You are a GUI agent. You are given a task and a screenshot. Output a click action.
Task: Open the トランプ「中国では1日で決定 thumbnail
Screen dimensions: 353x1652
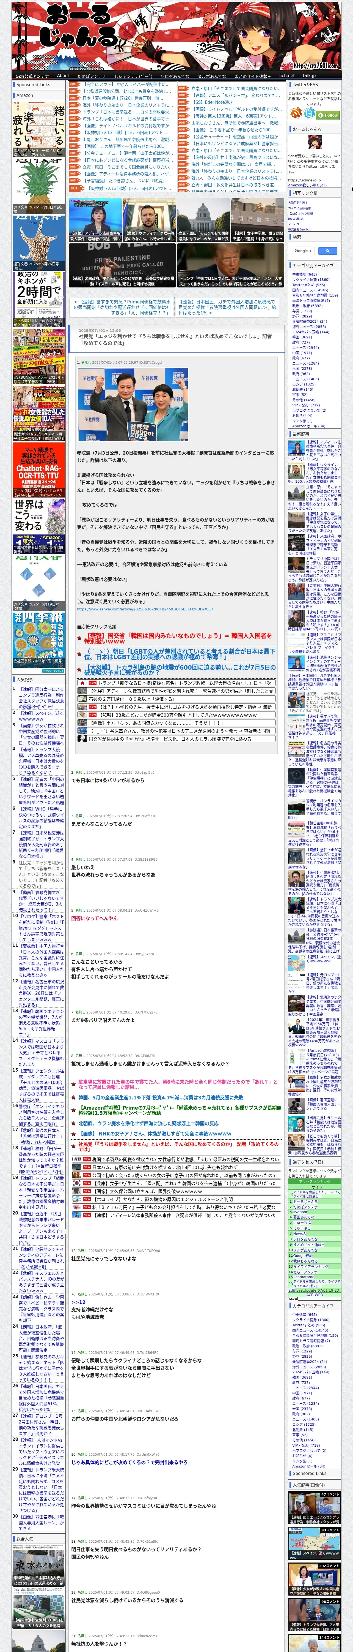[x=231, y=265]
